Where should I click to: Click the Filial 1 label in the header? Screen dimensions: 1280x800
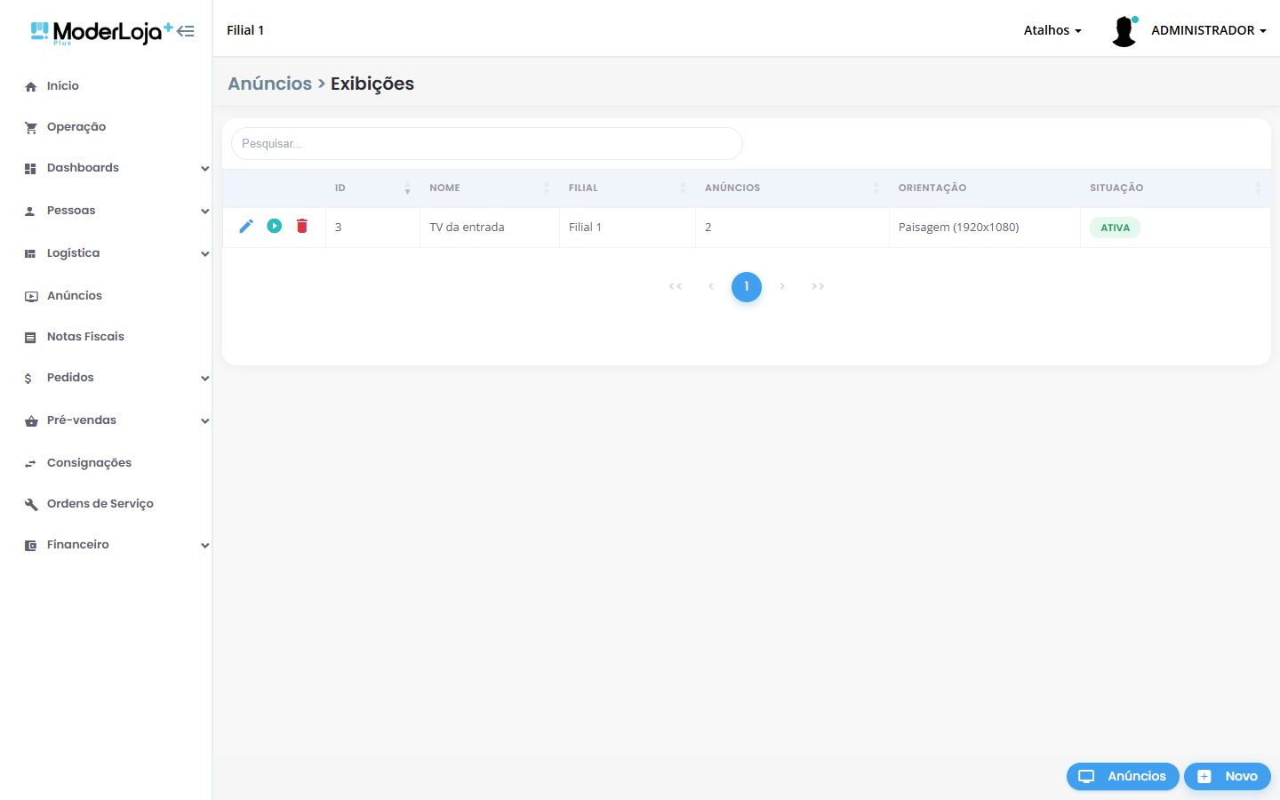(245, 30)
